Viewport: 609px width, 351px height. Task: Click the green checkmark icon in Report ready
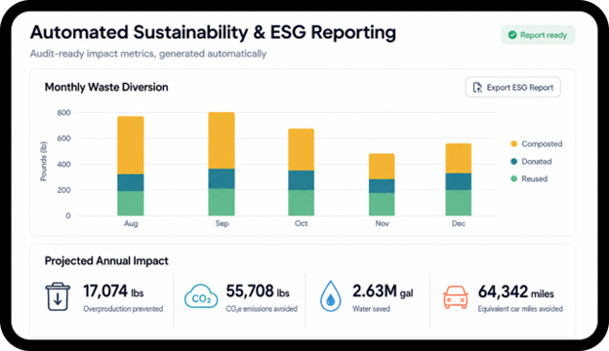pyautogui.click(x=512, y=35)
